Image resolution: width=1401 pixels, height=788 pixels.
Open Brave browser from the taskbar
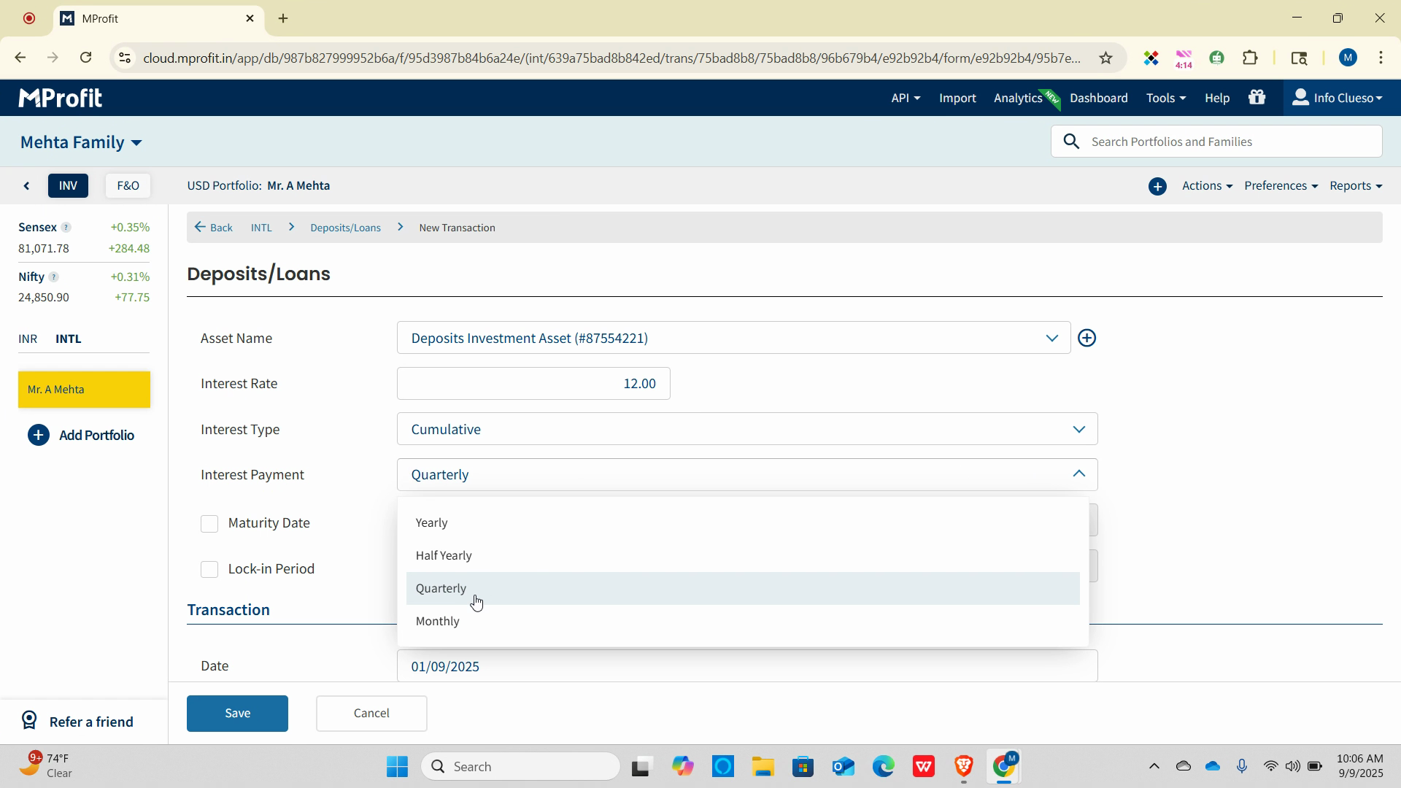coord(964,766)
